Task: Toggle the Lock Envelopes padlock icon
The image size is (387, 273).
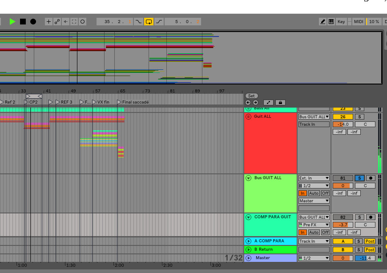Action: [x=280, y=102]
